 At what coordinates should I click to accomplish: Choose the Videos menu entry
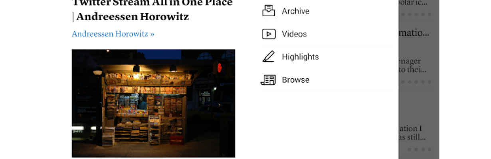click(327, 34)
